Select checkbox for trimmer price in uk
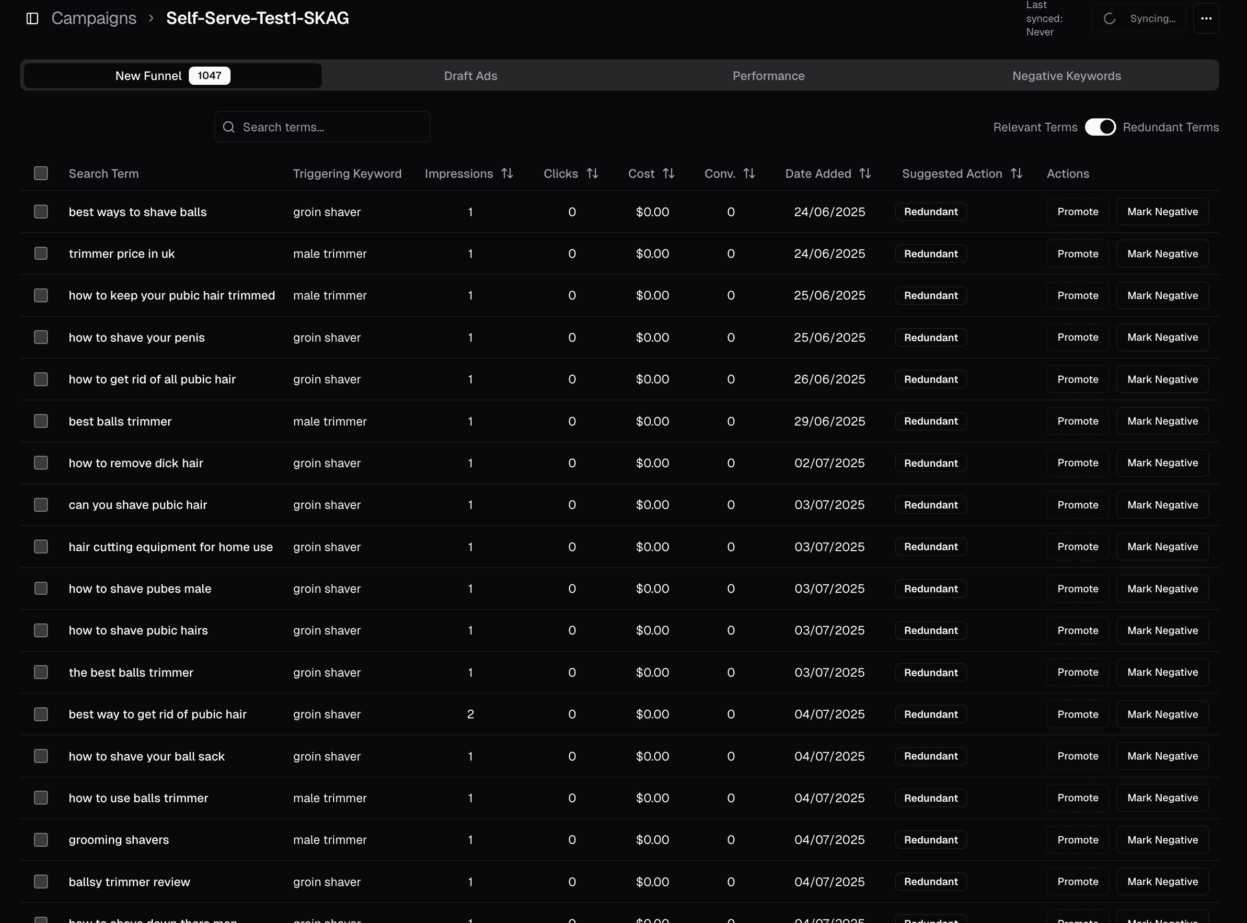The image size is (1247, 923). pos(41,253)
